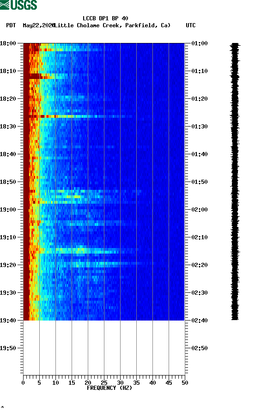255x412 pixels.
Task: Click the 'UTC' timezone label
Action: tap(191, 25)
